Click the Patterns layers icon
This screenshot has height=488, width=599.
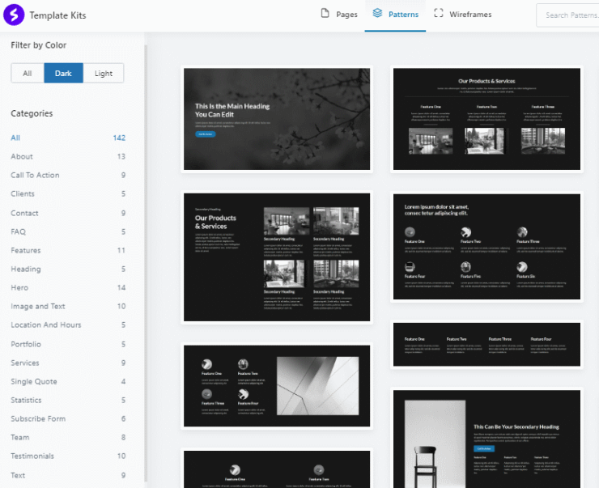[x=377, y=14]
